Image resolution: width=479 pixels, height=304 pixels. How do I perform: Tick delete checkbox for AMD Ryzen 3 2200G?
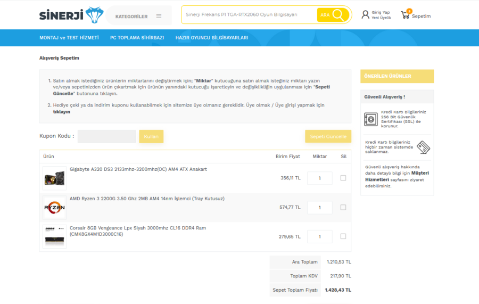tap(343, 207)
